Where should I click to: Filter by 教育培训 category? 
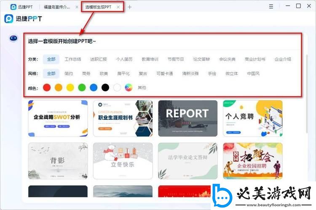click(150, 59)
